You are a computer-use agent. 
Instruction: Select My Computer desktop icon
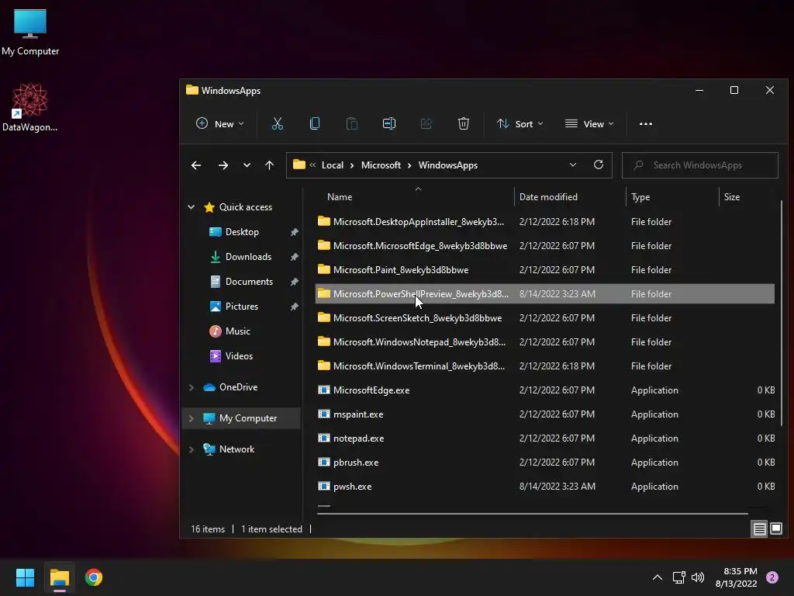click(x=30, y=33)
